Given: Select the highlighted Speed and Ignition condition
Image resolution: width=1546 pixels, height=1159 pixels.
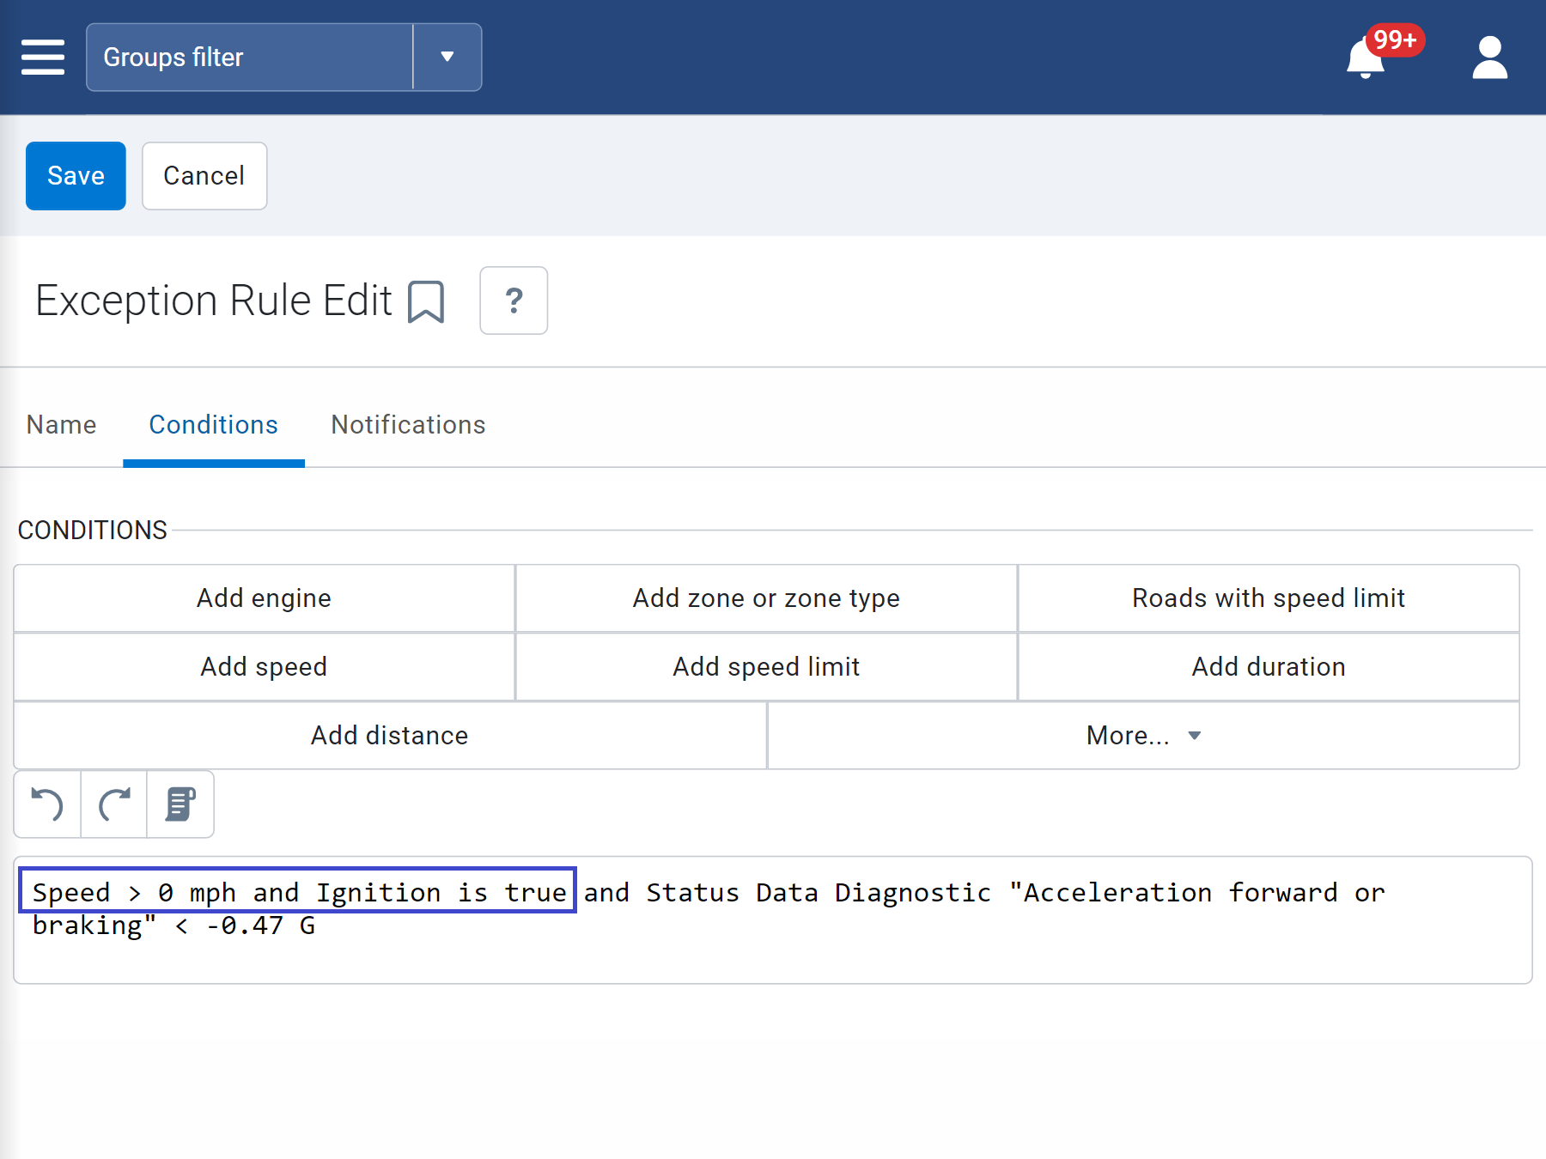Looking at the screenshot, I should click(298, 891).
